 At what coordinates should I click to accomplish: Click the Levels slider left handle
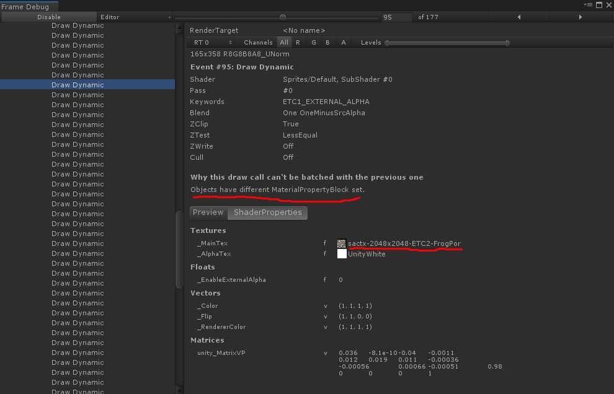[x=387, y=43]
